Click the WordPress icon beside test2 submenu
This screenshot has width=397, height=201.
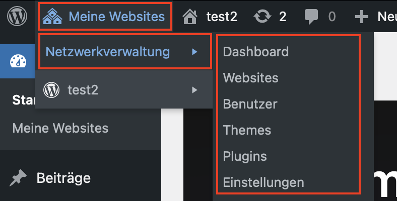pyautogui.click(x=51, y=90)
